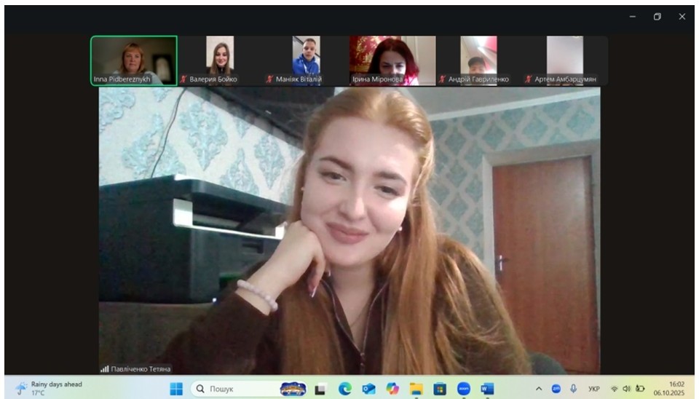Open Microsoft Store from taskbar

pyautogui.click(x=440, y=389)
